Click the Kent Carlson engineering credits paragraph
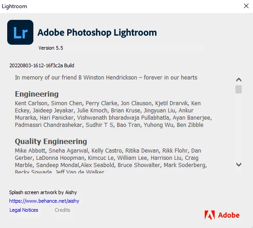253x228 pixels. [x=113, y=114]
